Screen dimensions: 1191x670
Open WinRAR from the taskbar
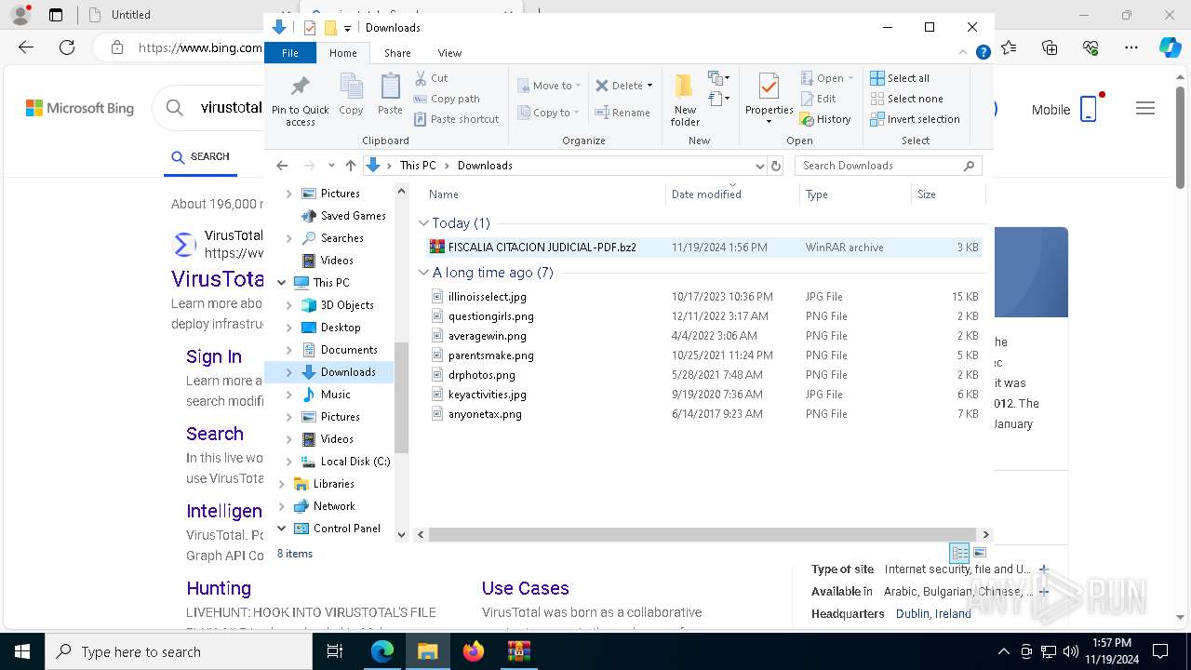point(518,651)
